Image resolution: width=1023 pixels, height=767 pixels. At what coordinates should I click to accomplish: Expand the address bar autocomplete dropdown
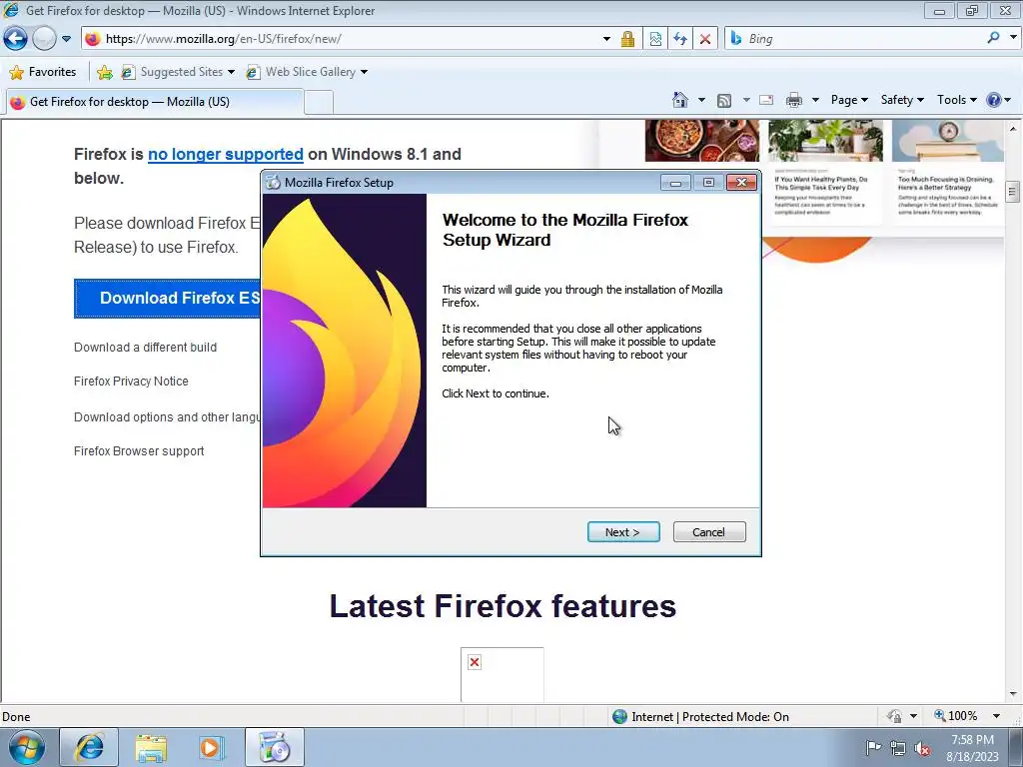point(606,39)
